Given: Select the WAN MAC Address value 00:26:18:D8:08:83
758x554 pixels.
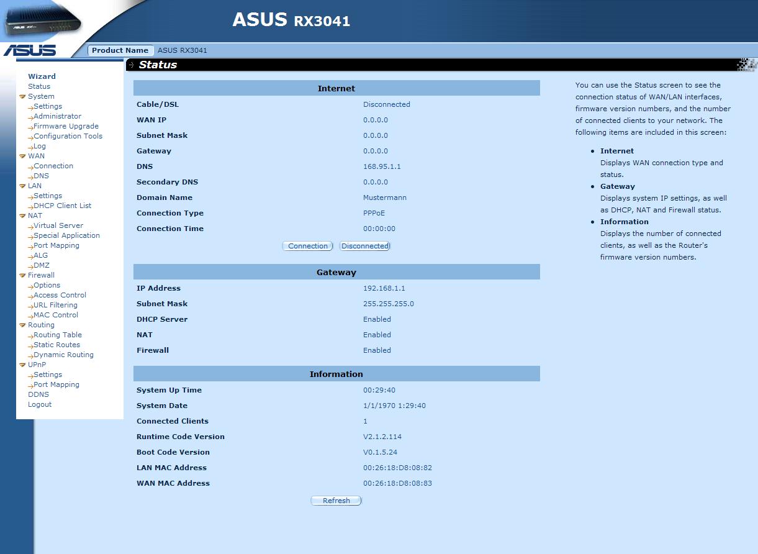Looking at the screenshot, I should point(397,483).
